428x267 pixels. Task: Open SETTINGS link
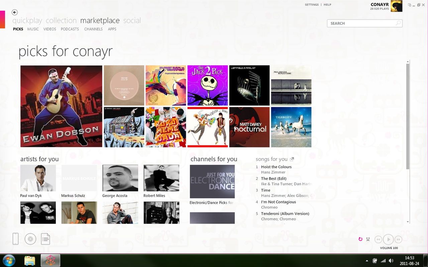(x=312, y=5)
